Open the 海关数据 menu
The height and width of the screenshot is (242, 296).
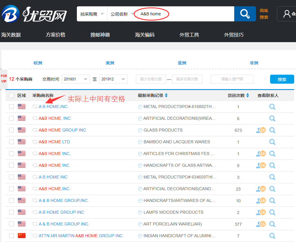point(11,35)
